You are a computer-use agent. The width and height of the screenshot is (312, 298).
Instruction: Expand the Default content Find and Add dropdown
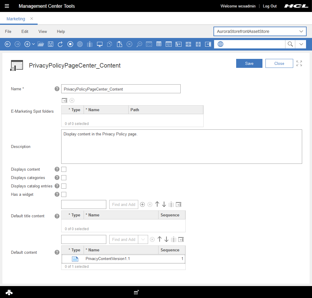click(143, 239)
